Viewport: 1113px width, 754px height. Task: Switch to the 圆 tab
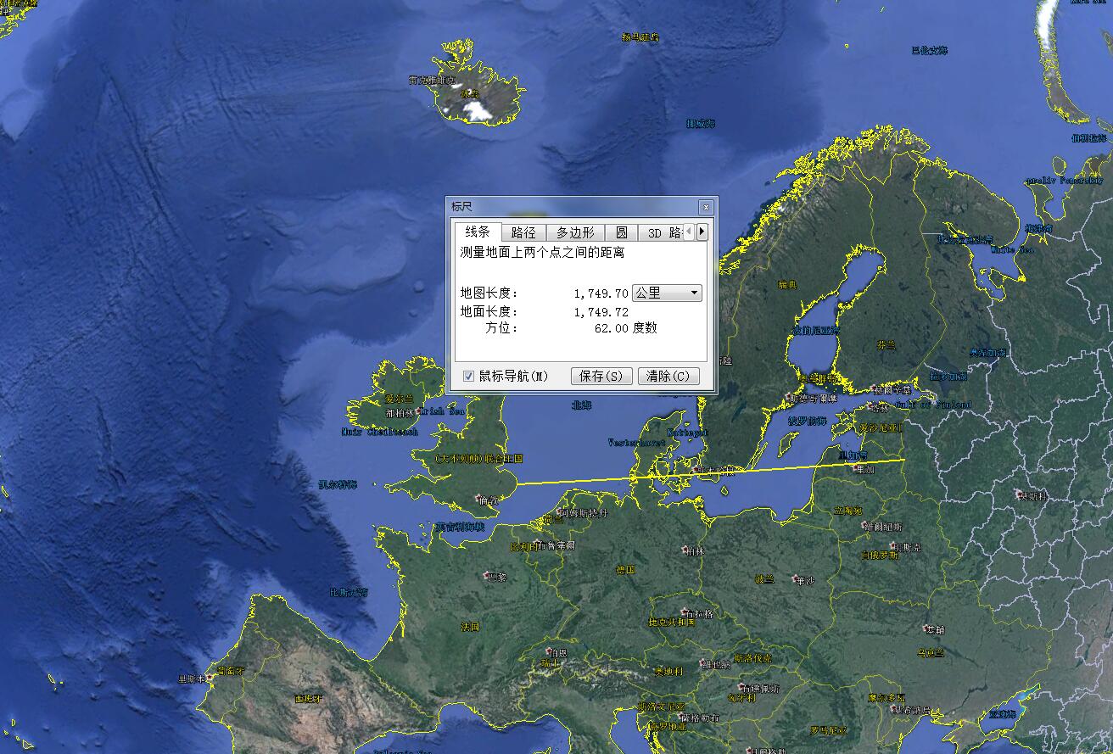pyautogui.click(x=621, y=232)
